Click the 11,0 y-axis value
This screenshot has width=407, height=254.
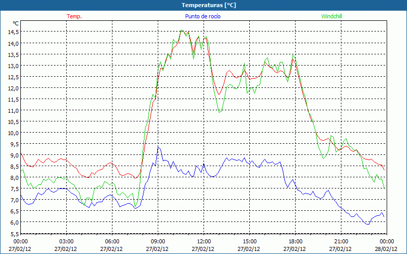pos(14,110)
